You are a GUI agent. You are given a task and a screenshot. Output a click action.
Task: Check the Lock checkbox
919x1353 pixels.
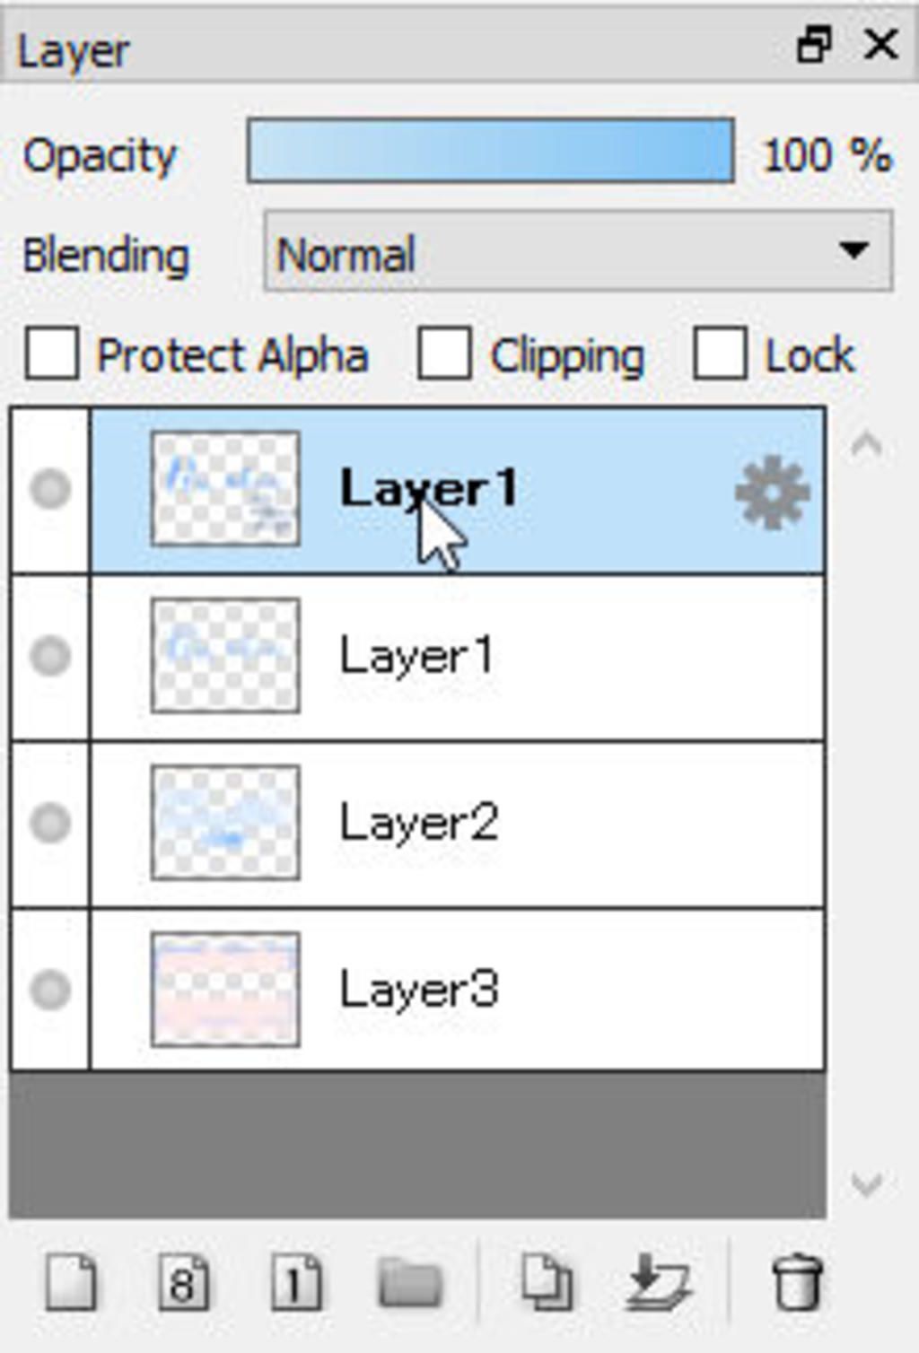pos(720,354)
